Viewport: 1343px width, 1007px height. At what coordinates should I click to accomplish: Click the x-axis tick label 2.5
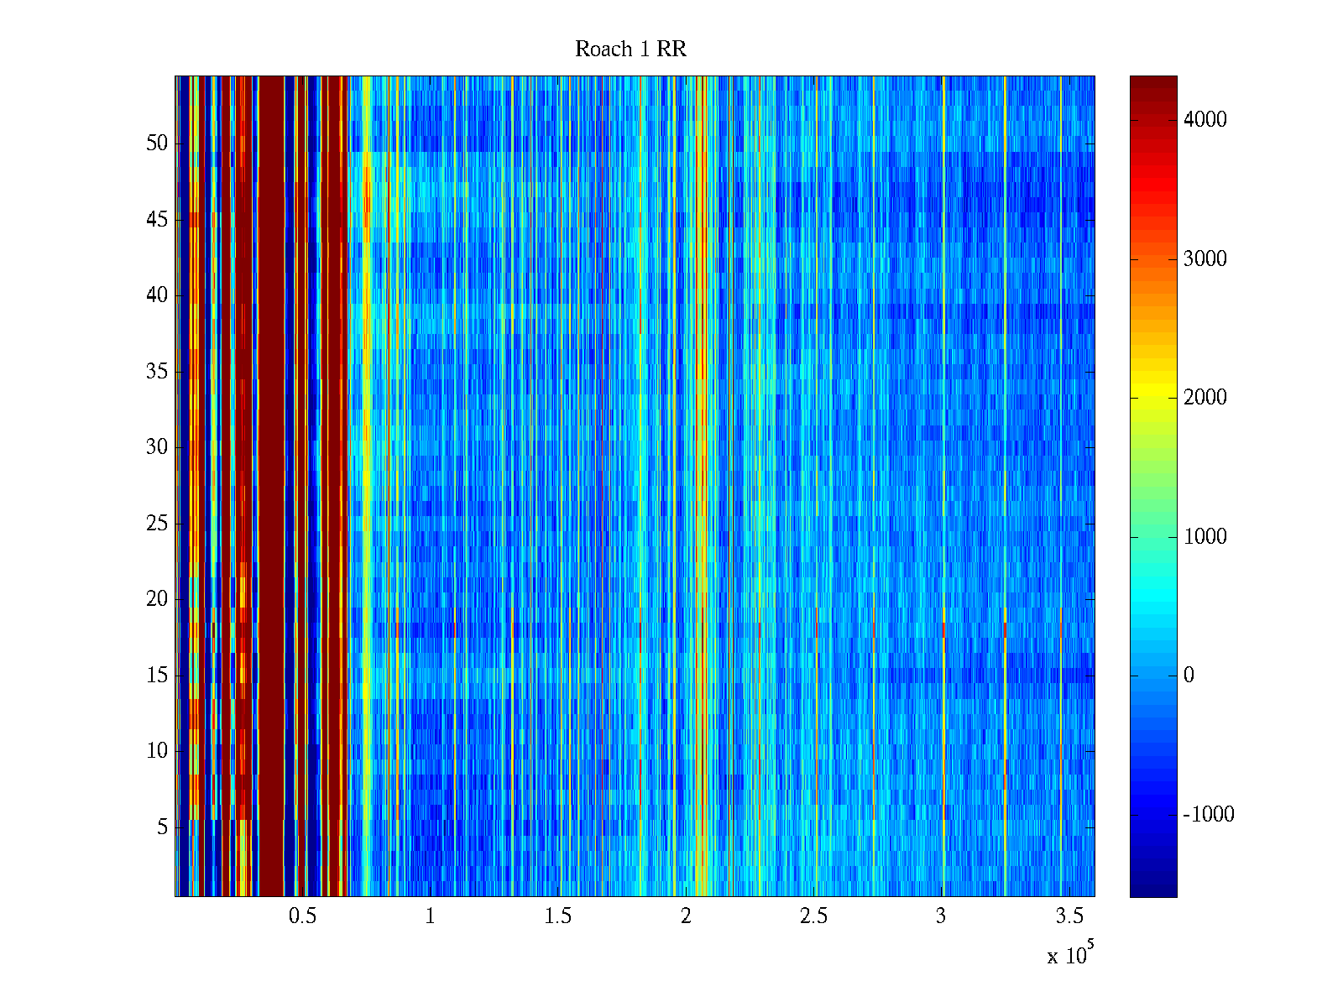[813, 916]
